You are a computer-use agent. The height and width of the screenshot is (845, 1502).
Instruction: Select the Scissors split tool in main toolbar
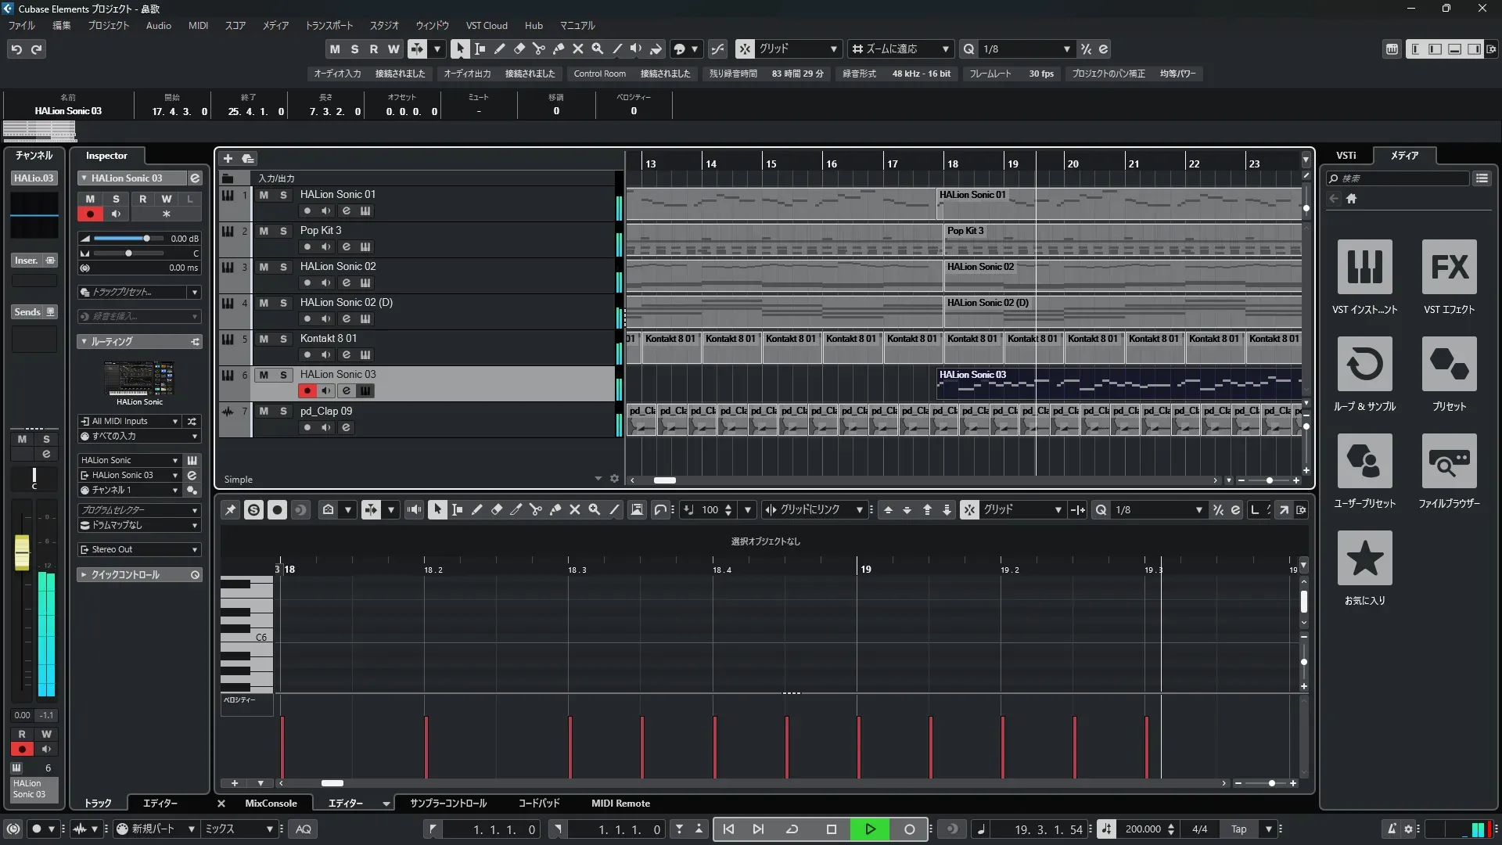click(x=538, y=49)
